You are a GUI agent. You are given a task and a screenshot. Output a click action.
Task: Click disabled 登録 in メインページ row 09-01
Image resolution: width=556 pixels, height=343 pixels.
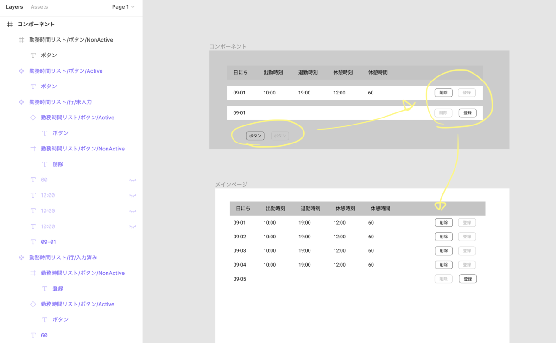pos(467,223)
